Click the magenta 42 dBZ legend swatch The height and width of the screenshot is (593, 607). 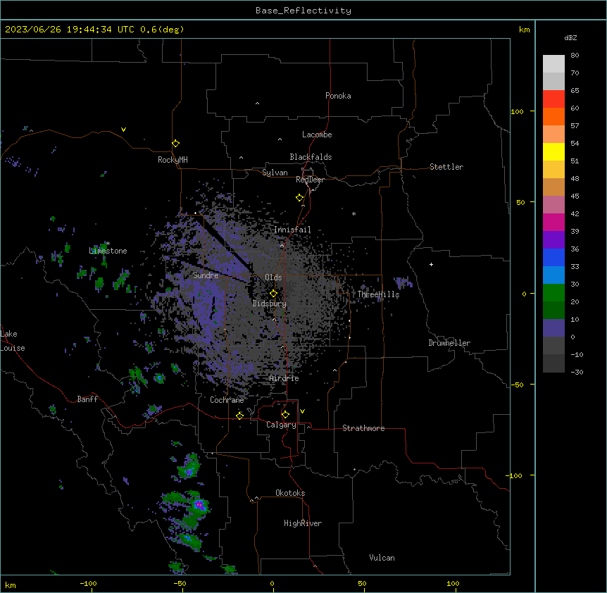[553, 222]
